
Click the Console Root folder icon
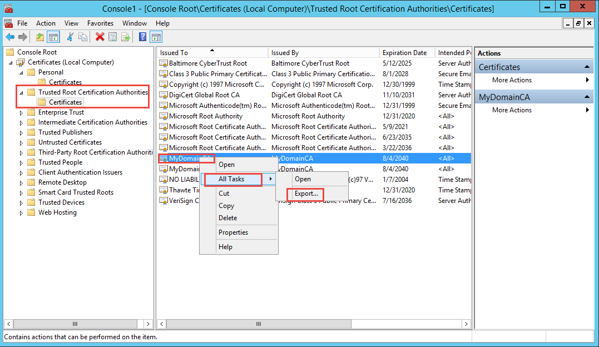(x=10, y=52)
